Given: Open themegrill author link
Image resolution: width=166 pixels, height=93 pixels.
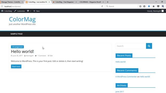Looking at the screenshot, I should (30, 56).
